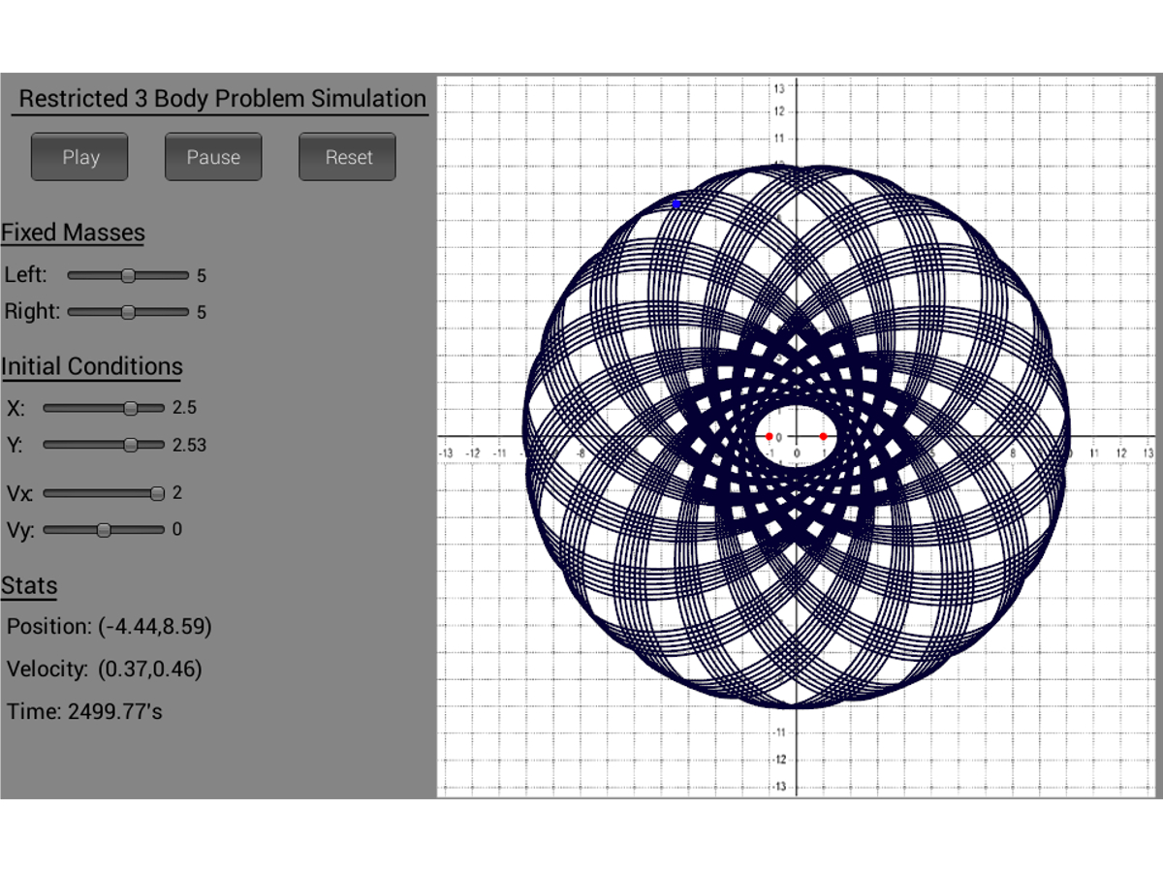Select the X initial position slider knob

131,408
